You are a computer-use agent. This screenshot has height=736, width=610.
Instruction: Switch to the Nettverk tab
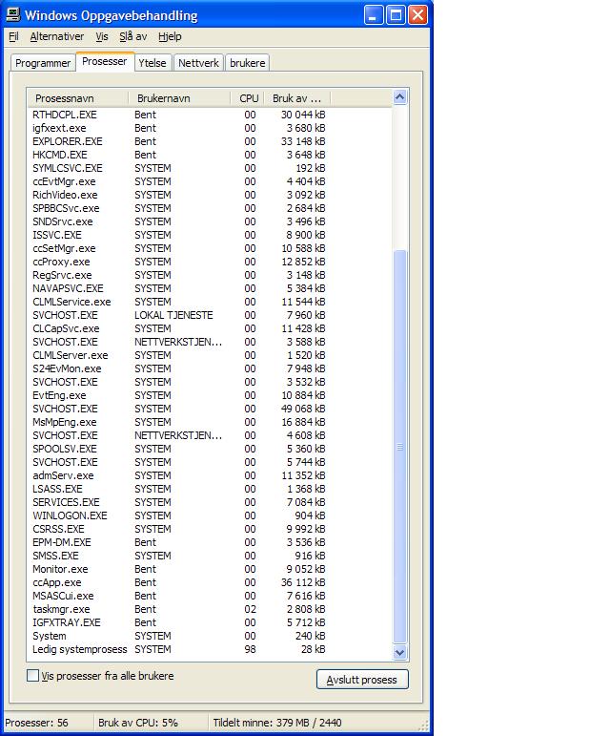pyautogui.click(x=198, y=63)
